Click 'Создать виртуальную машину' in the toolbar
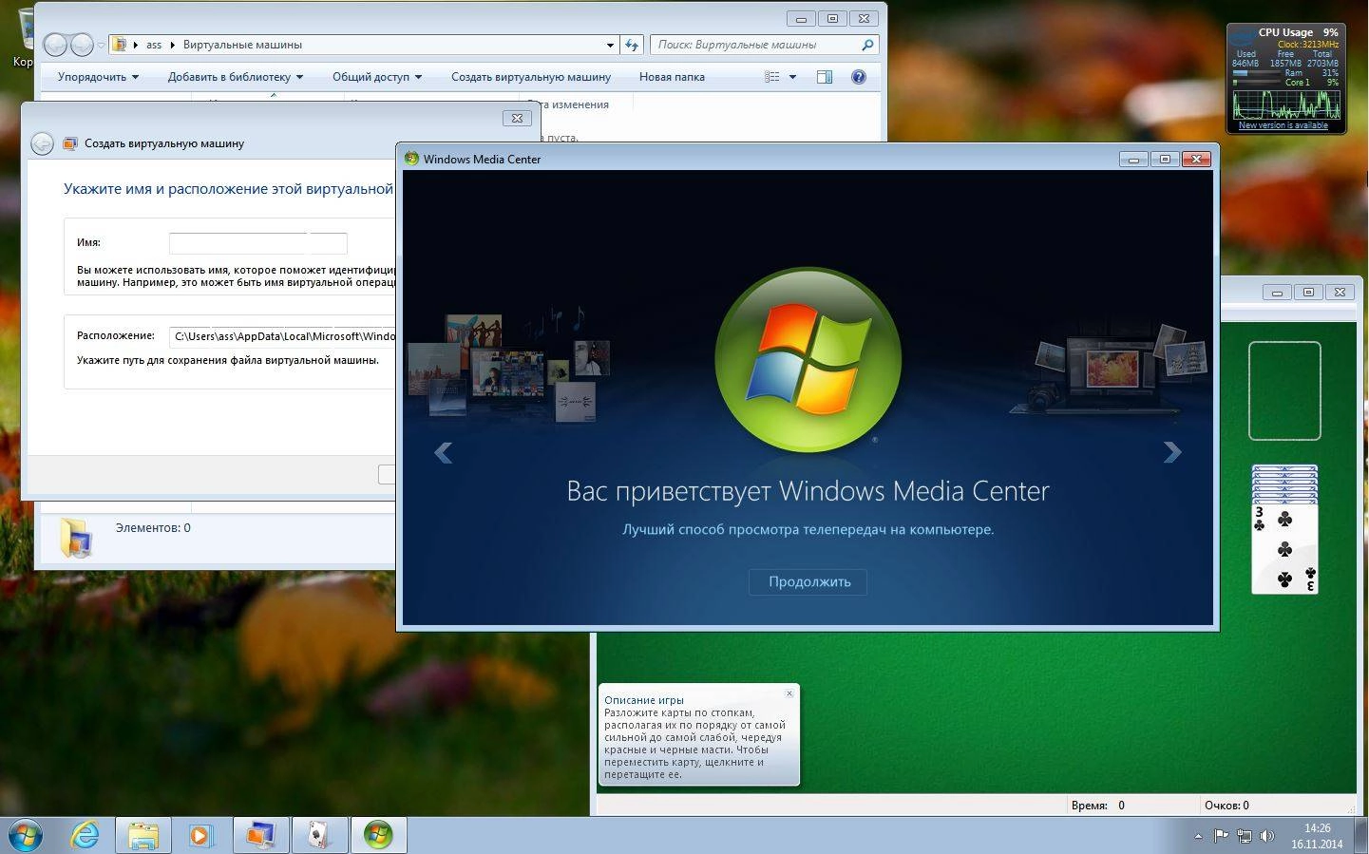This screenshot has width=1369, height=854. (530, 77)
